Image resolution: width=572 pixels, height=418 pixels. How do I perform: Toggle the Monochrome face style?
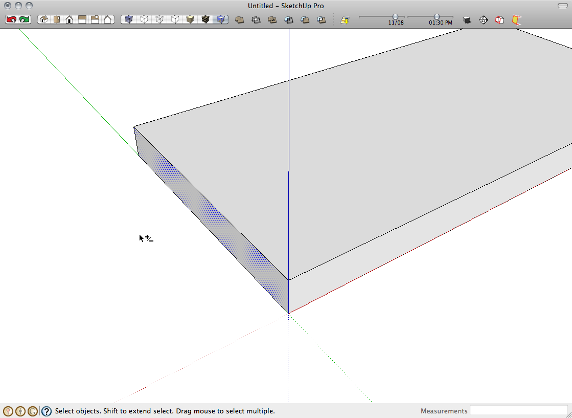tap(221, 19)
